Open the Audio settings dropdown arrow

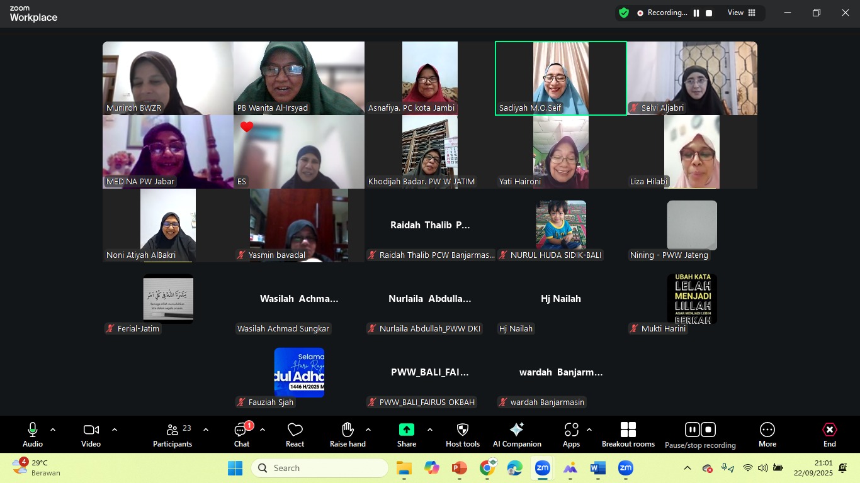(52, 431)
